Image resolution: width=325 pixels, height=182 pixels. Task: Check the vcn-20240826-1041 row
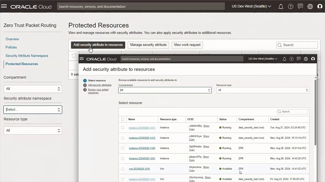pyautogui.click(x=123, y=169)
